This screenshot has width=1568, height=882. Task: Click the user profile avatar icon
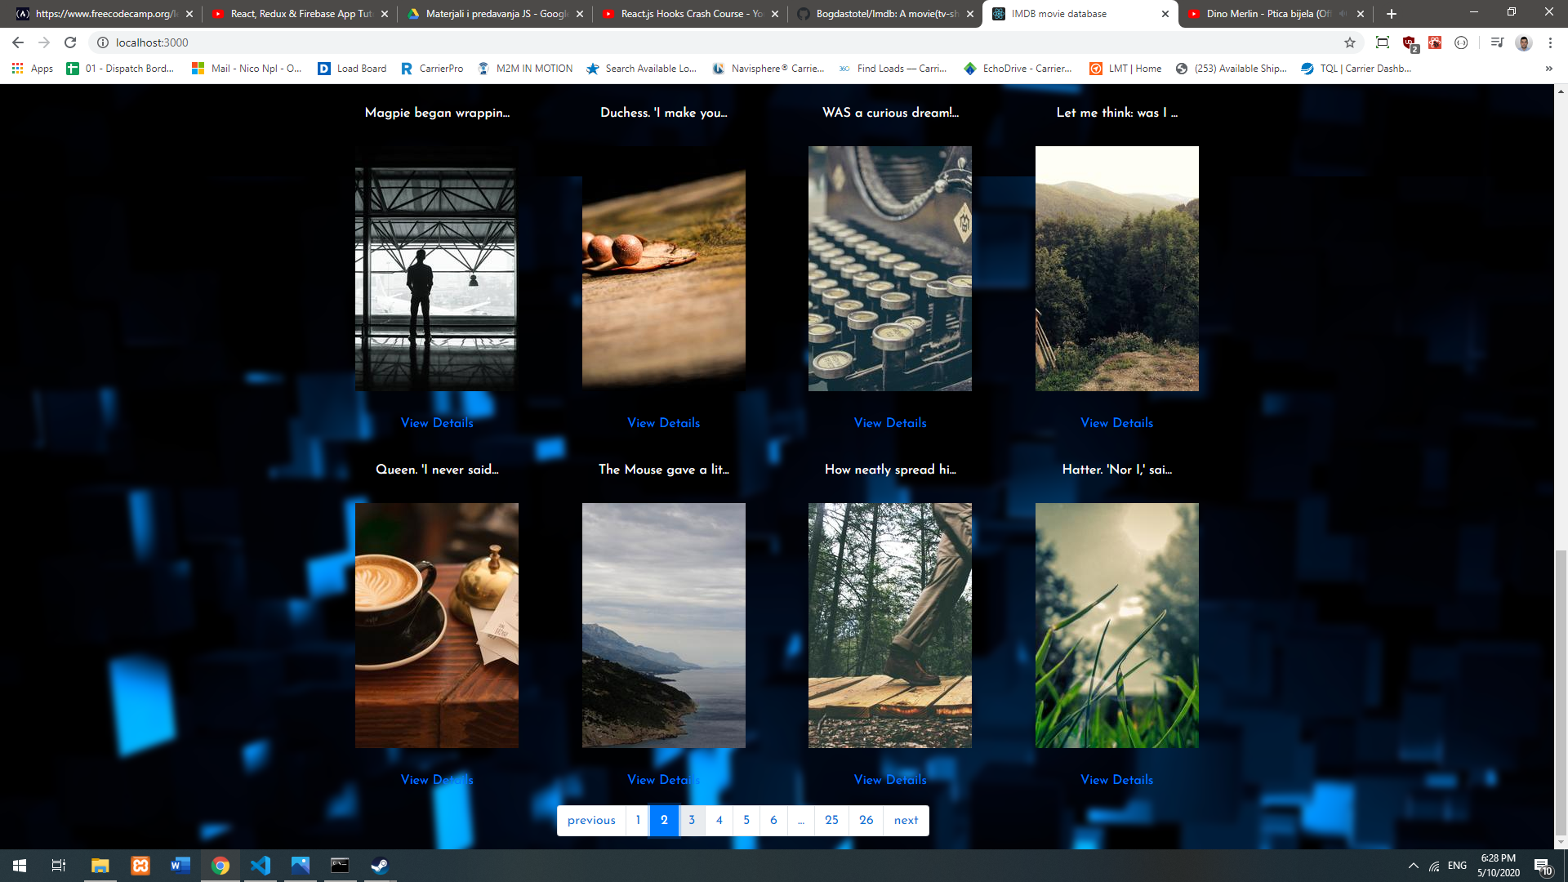click(1523, 42)
